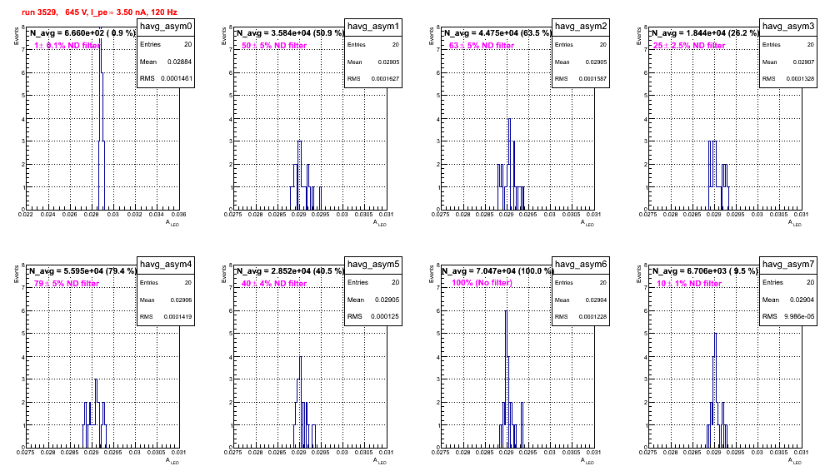Screen dimensions: 830x476
Task: Click the N_avg = 4.475e+04 label
Action: 497,33
